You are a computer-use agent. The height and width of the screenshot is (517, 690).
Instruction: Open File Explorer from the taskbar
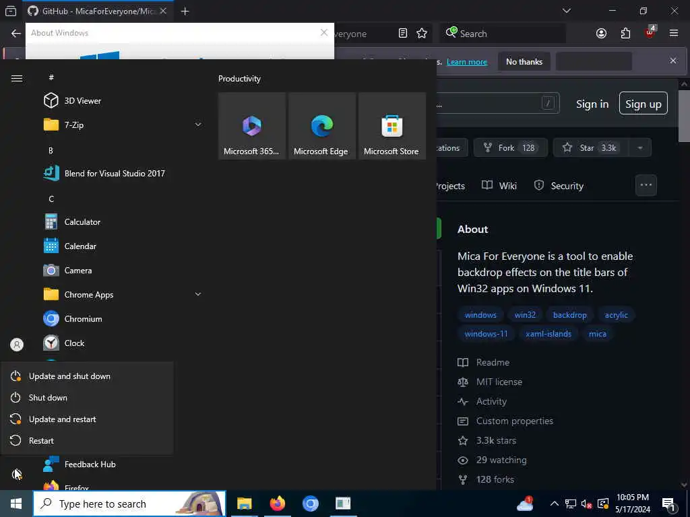pyautogui.click(x=244, y=504)
